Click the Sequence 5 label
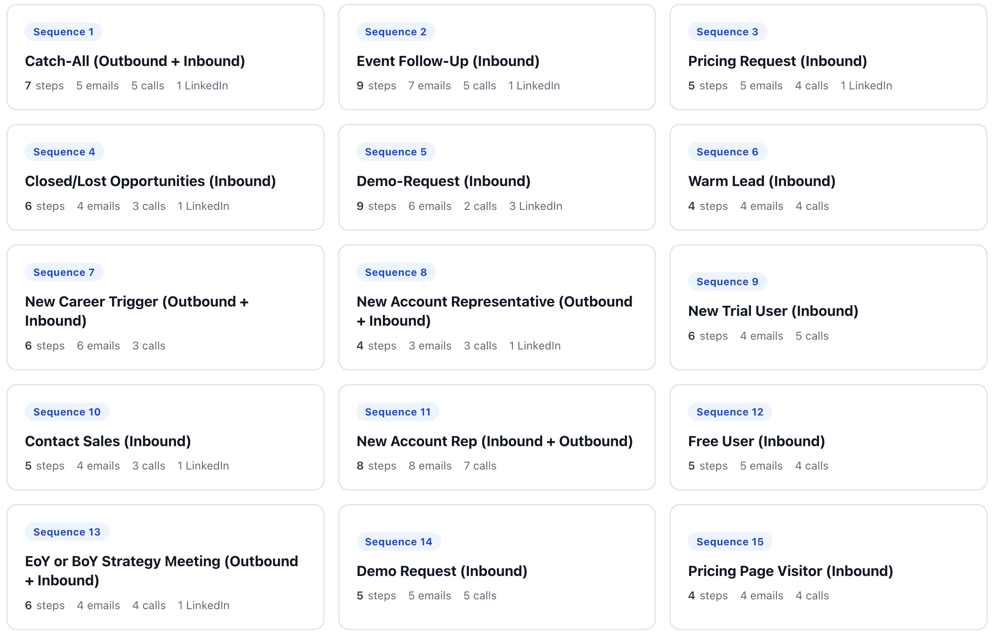This screenshot has width=994, height=636. tap(395, 152)
